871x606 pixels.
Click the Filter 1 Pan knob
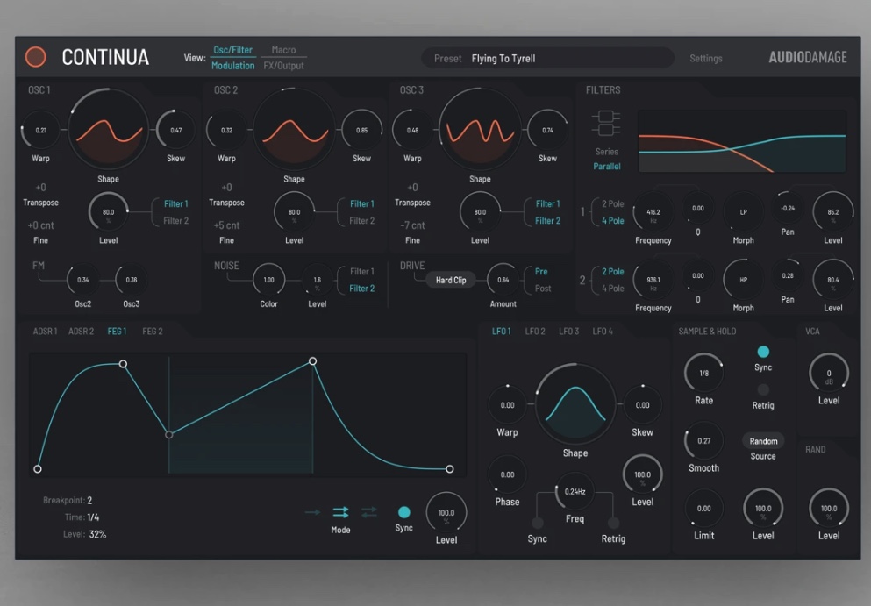788,209
